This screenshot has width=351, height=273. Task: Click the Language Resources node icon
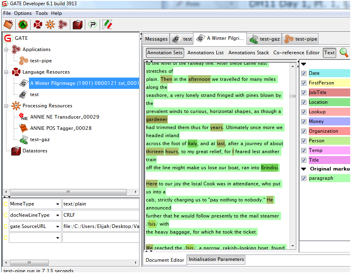click(16, 72)
